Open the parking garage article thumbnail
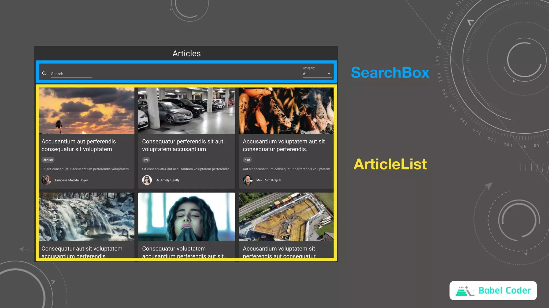The height and width of the screenshot is (308, 549). tap(187, 111)
